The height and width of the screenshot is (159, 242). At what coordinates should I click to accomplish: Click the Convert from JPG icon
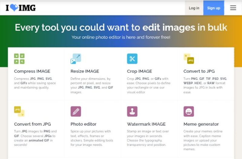pos(19,111)
